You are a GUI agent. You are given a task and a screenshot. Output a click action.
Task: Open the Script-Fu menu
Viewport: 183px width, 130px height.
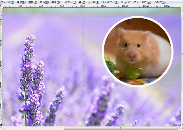(126, 2)
